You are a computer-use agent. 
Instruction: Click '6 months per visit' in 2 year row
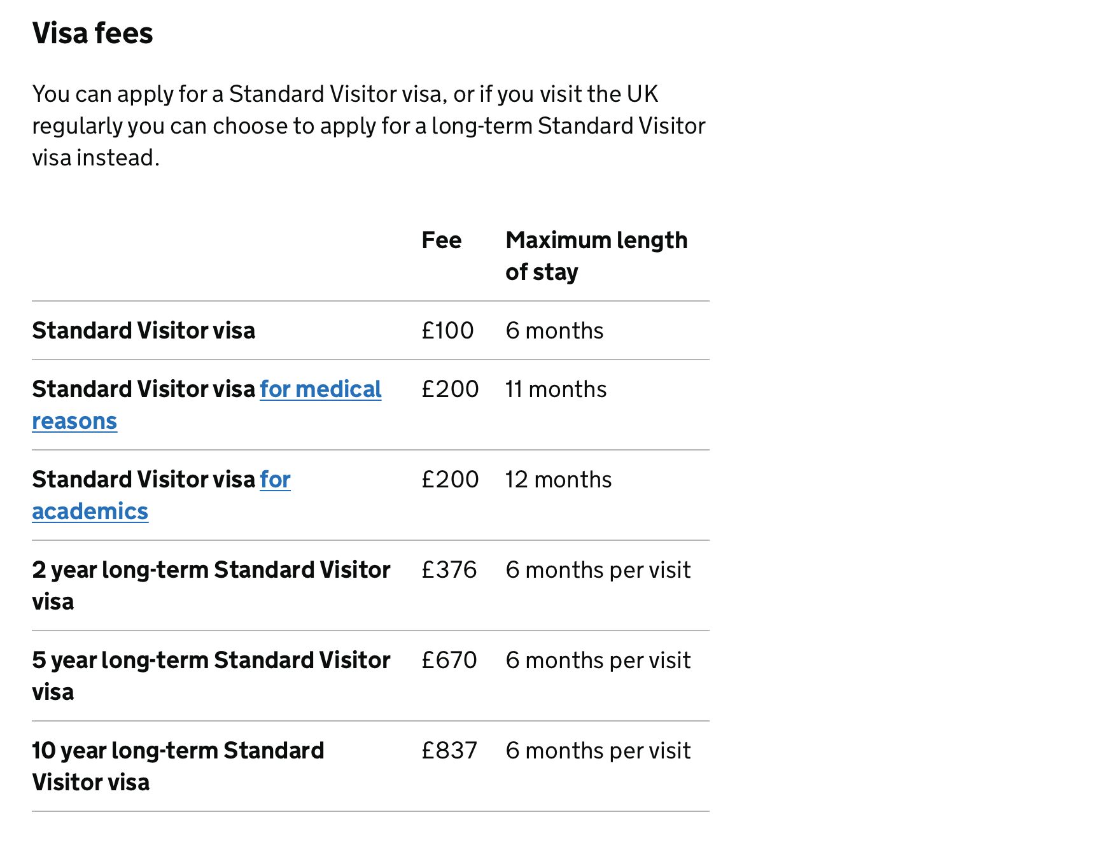pyautogui.click(x=598, y=570)
